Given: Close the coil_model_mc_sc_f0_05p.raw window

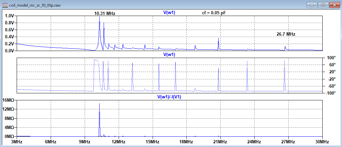Looking at the screenshot, I should click(335, 5).
